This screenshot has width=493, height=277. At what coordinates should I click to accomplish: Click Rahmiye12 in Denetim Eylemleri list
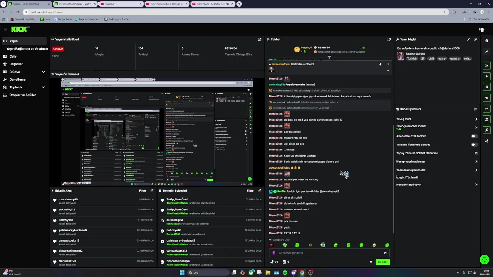[x=173, y=230]
